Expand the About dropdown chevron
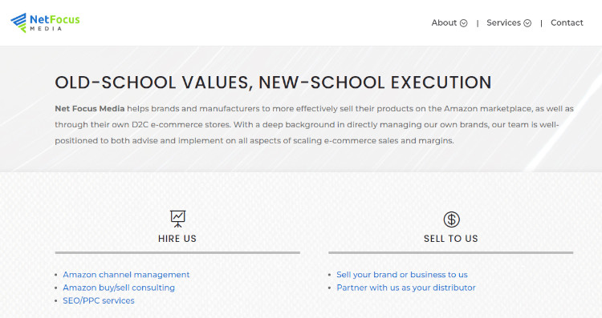 coord(464,23)
